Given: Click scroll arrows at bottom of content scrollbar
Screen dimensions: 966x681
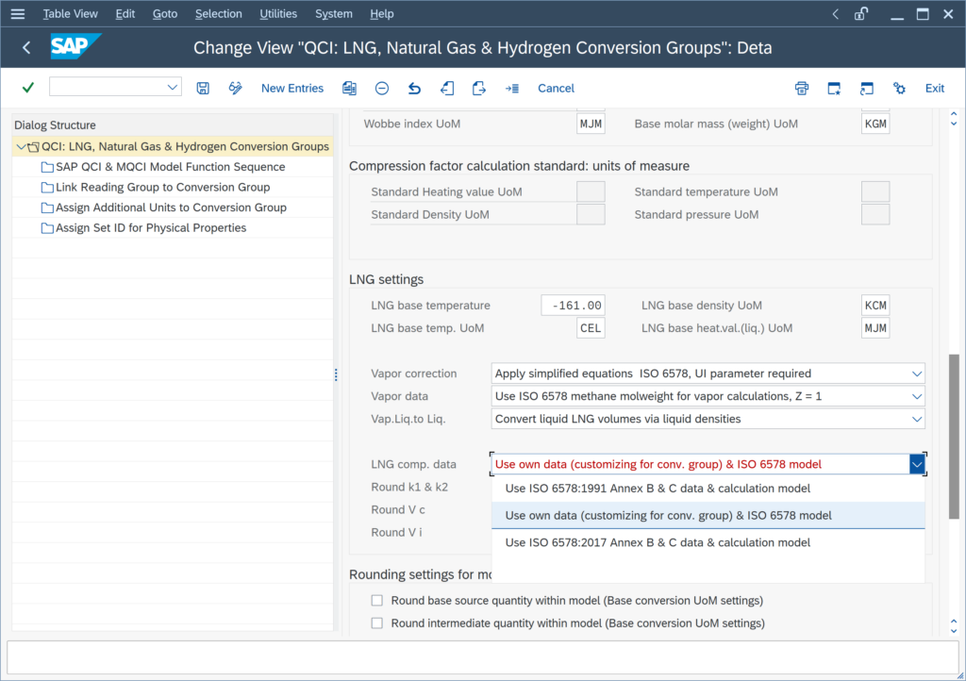Looking at the screenshot, I should pyautogui.click(x=954, y=626).
